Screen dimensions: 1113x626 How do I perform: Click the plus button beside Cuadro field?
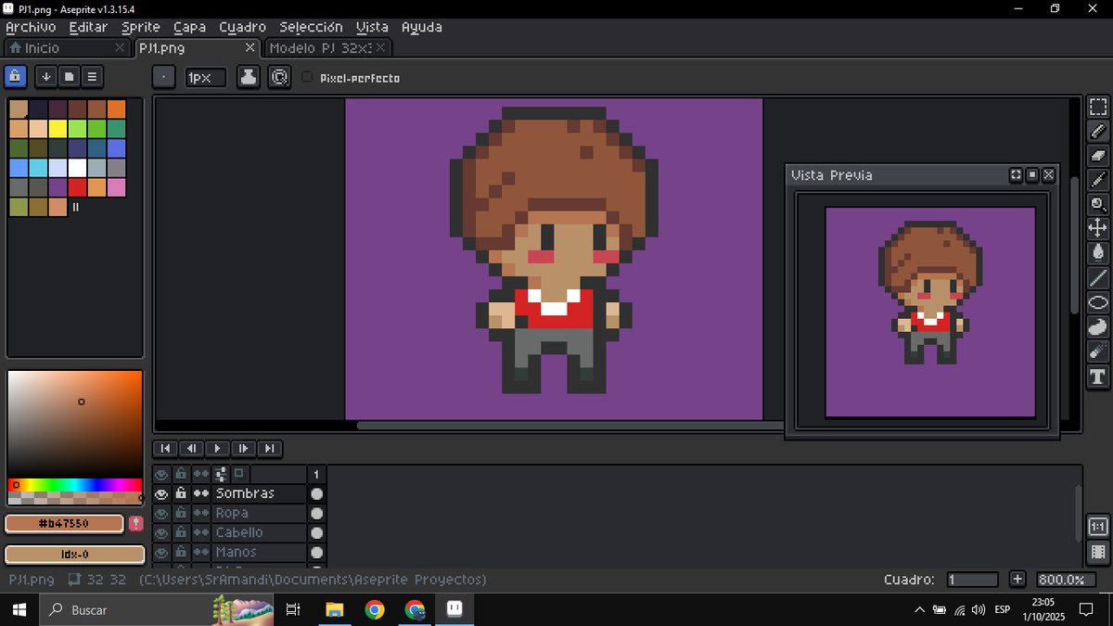[1017, 580]
